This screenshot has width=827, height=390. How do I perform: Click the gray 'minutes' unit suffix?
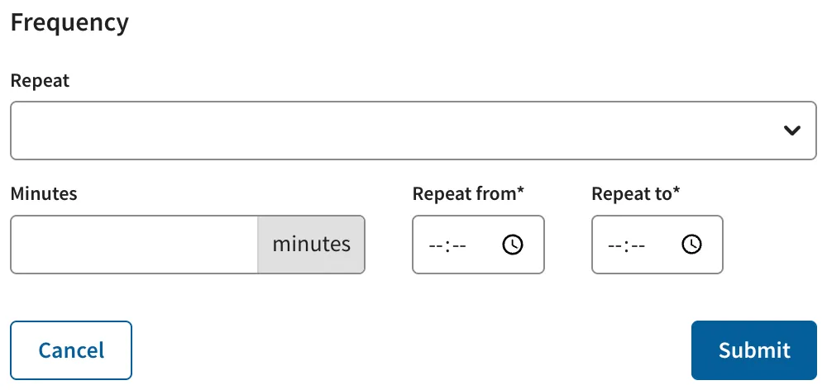point(311,245)
